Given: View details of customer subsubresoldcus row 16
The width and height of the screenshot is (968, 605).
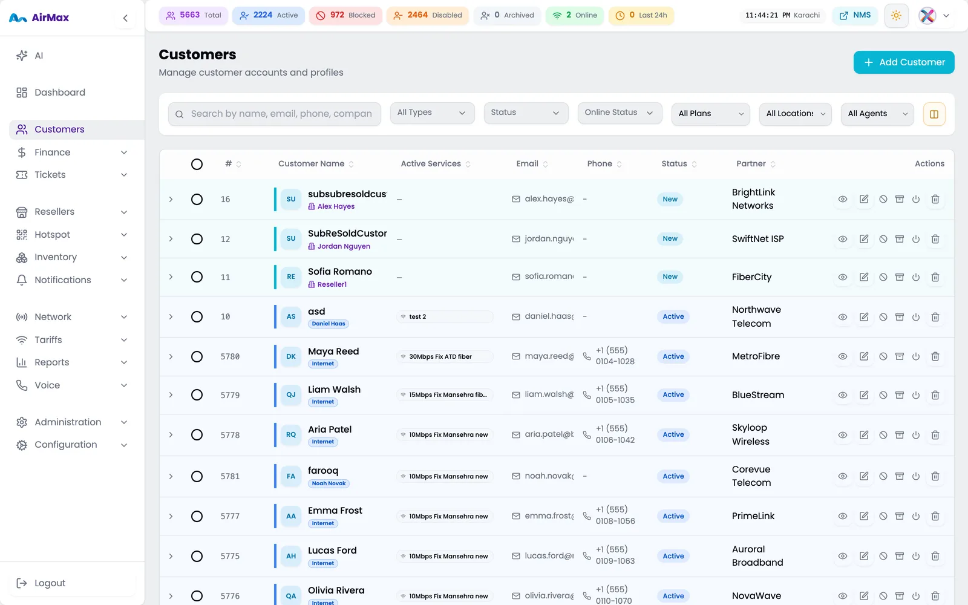Looking at the screenshot, I should pyautogui.click(x=843, y=199).
